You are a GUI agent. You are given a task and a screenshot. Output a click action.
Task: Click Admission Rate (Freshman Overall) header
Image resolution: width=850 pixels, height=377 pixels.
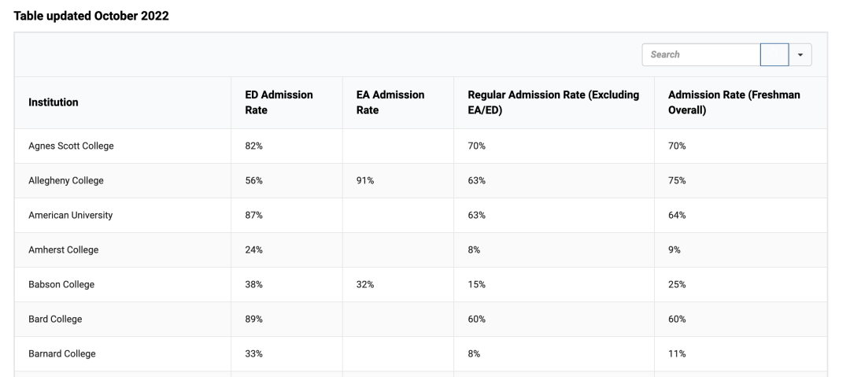[x=734, y=102]
